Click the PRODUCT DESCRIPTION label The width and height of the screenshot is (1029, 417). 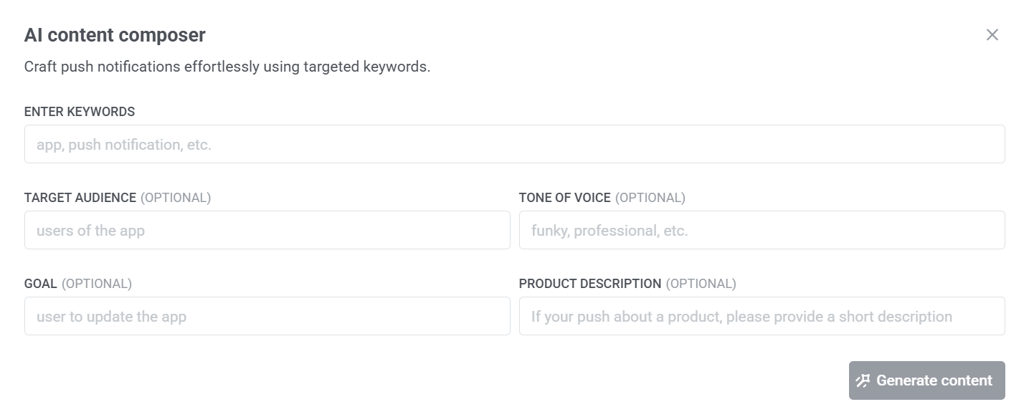tap(590, 284)
